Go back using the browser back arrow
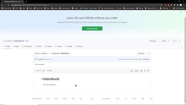This screenshot has height=105, width=186. (2, 5)
